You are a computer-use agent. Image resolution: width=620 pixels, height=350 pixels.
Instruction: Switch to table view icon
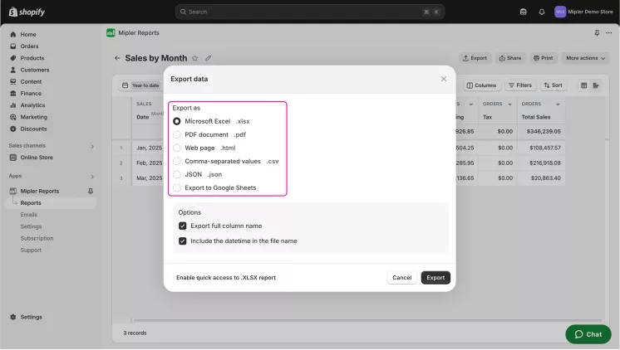pos(583,85)
